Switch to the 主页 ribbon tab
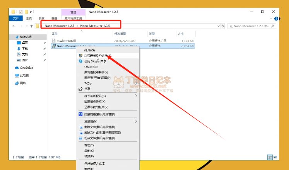Viewport: 289px width, 170px height. pos(29,19)
